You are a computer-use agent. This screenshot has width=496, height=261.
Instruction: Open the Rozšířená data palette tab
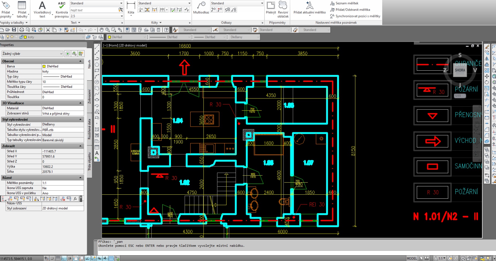click(89, 129)
